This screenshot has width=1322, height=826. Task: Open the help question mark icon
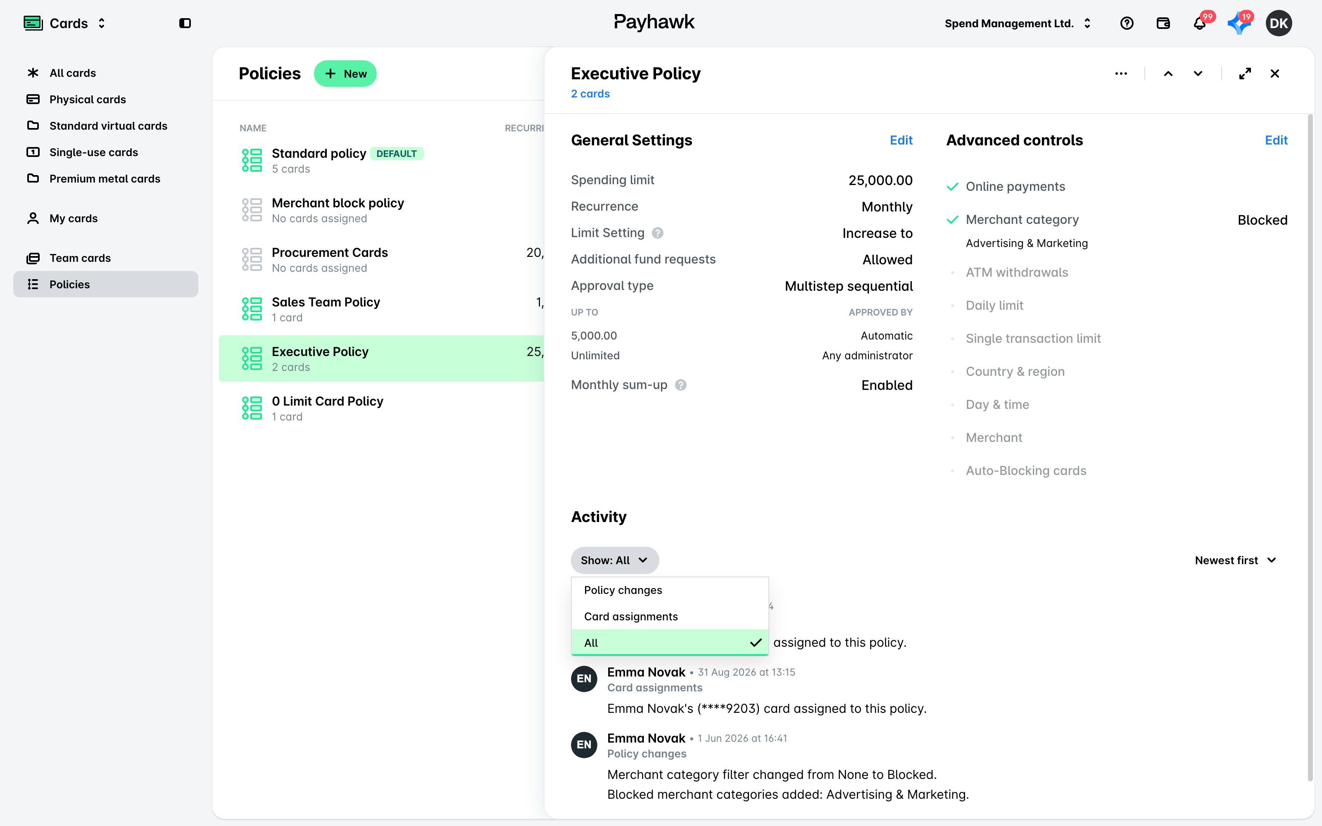pos(1127,23)
